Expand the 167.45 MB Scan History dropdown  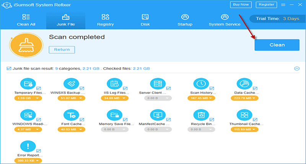click(201, 98)
